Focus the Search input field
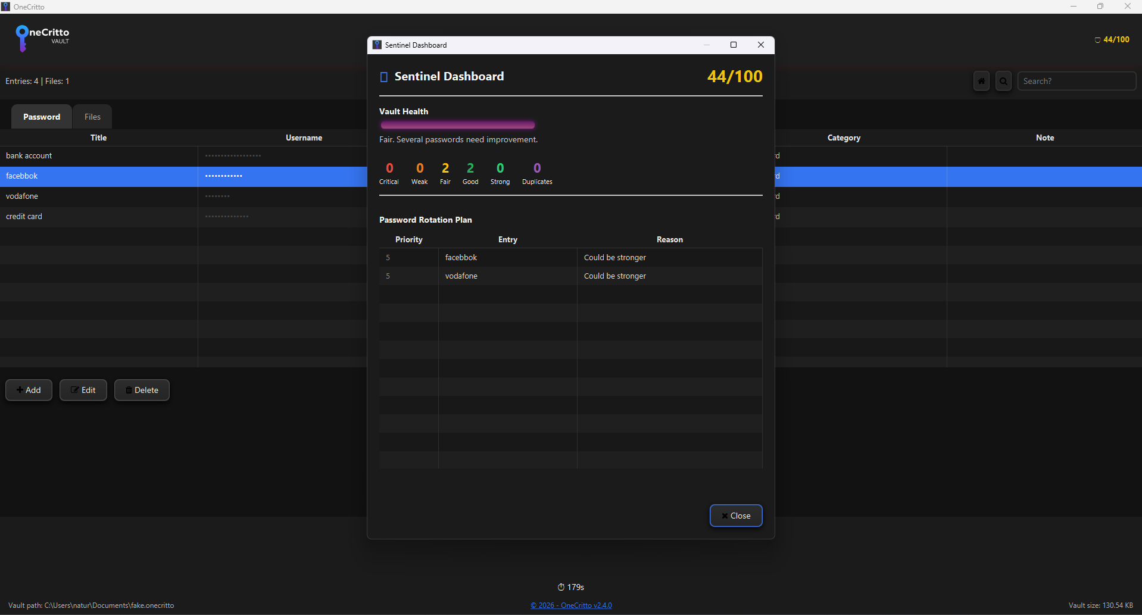The image size is (1142, 615). pos(1076,82)
